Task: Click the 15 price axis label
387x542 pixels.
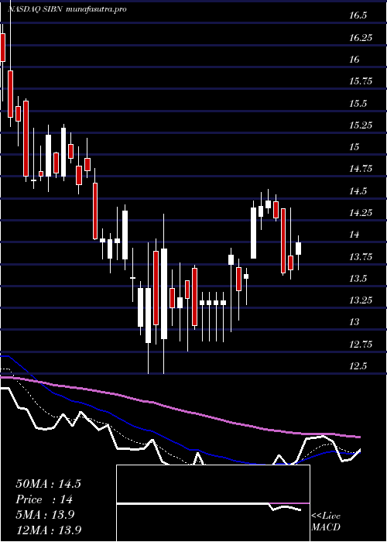Action: point(354,147)
